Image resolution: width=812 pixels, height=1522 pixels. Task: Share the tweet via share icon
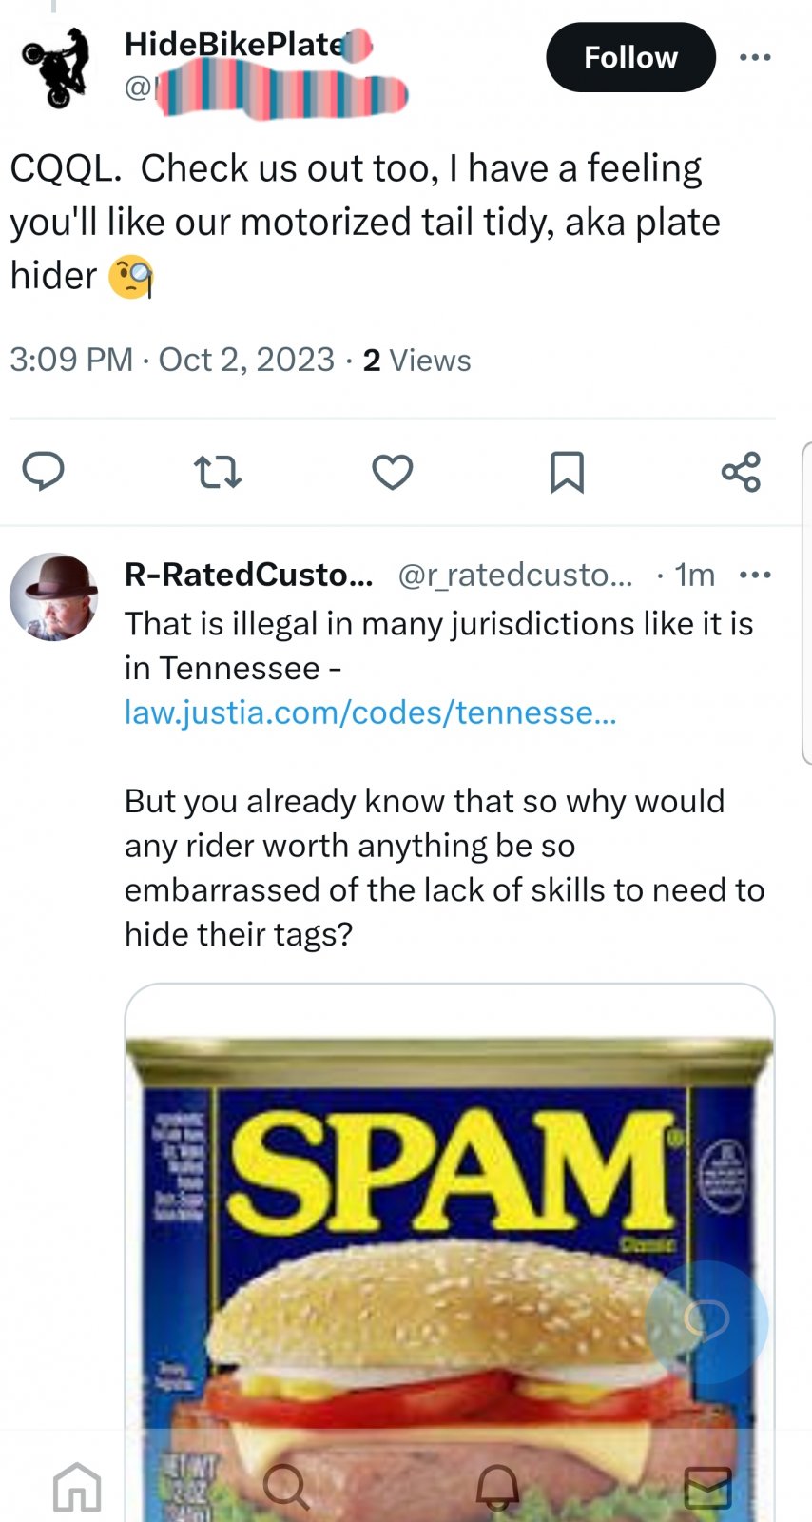741,472
